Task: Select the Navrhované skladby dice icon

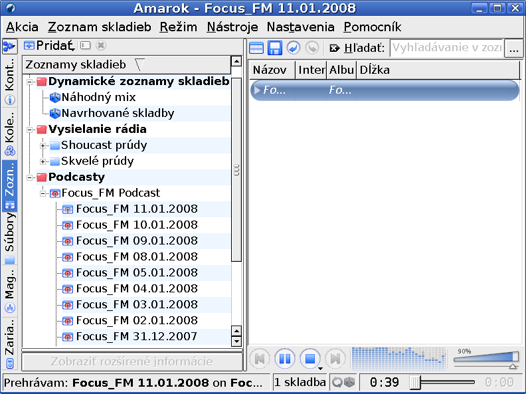Action: pyautogui.click(x=54, y=114)
